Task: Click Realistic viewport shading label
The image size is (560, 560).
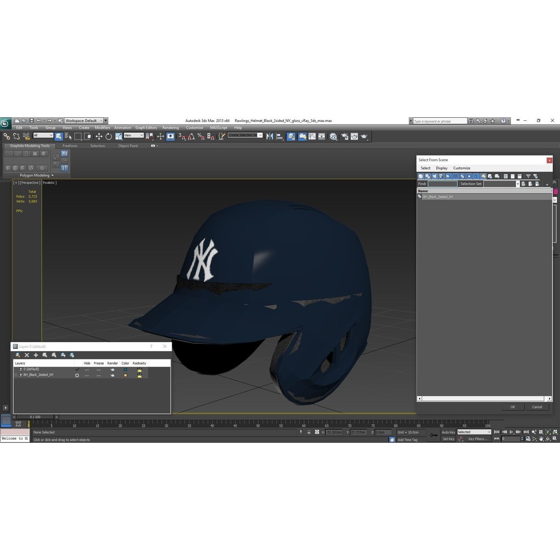Action: 49,183
